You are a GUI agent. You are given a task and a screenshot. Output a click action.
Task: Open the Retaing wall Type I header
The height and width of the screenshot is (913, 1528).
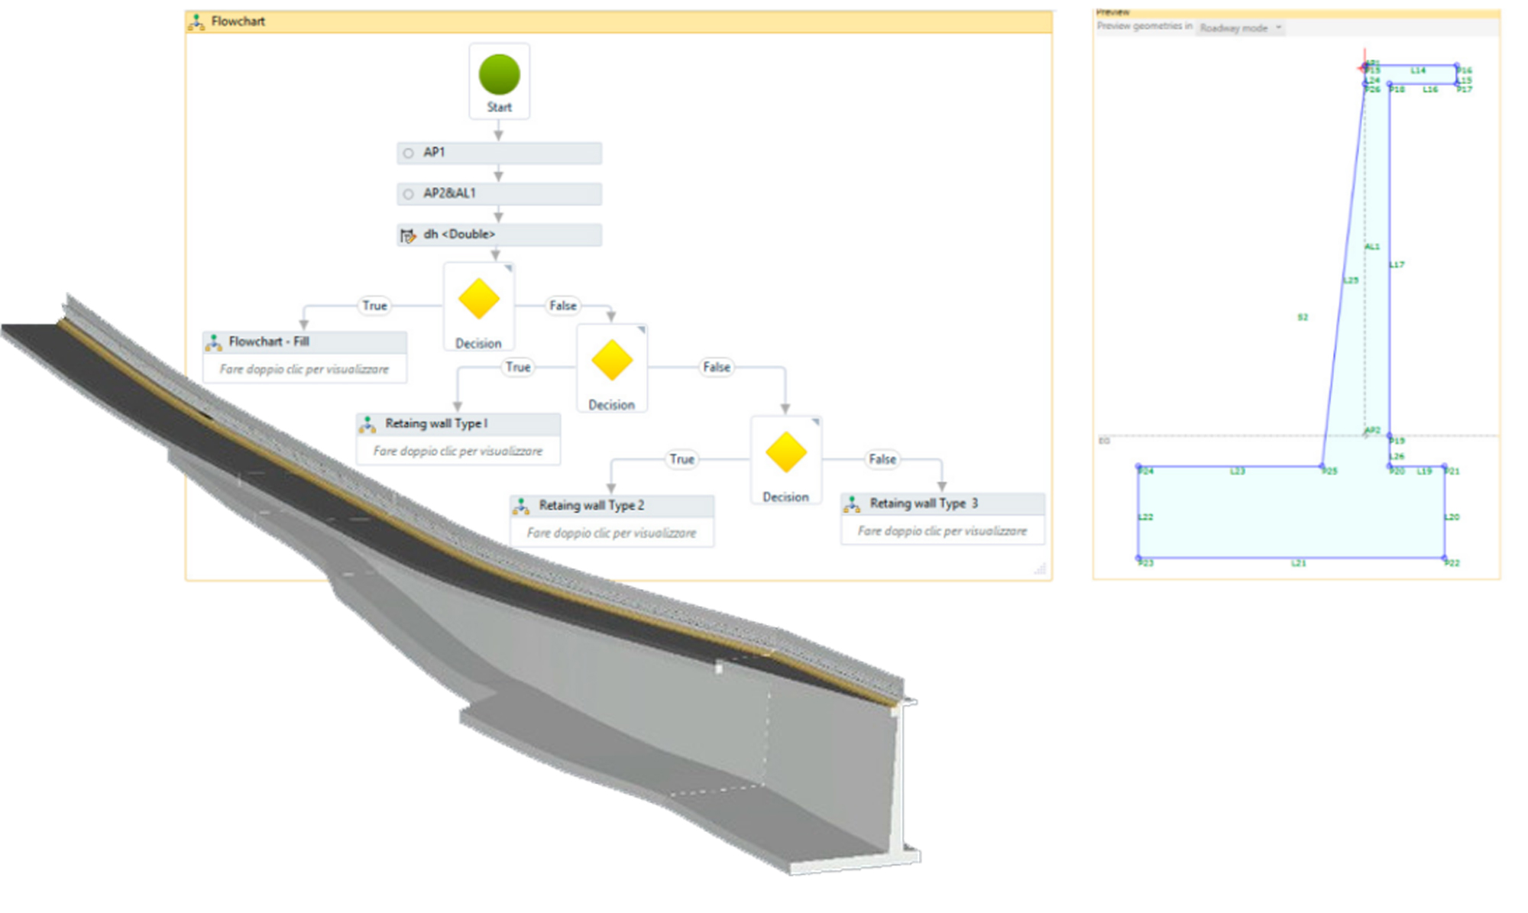point(458,424)
